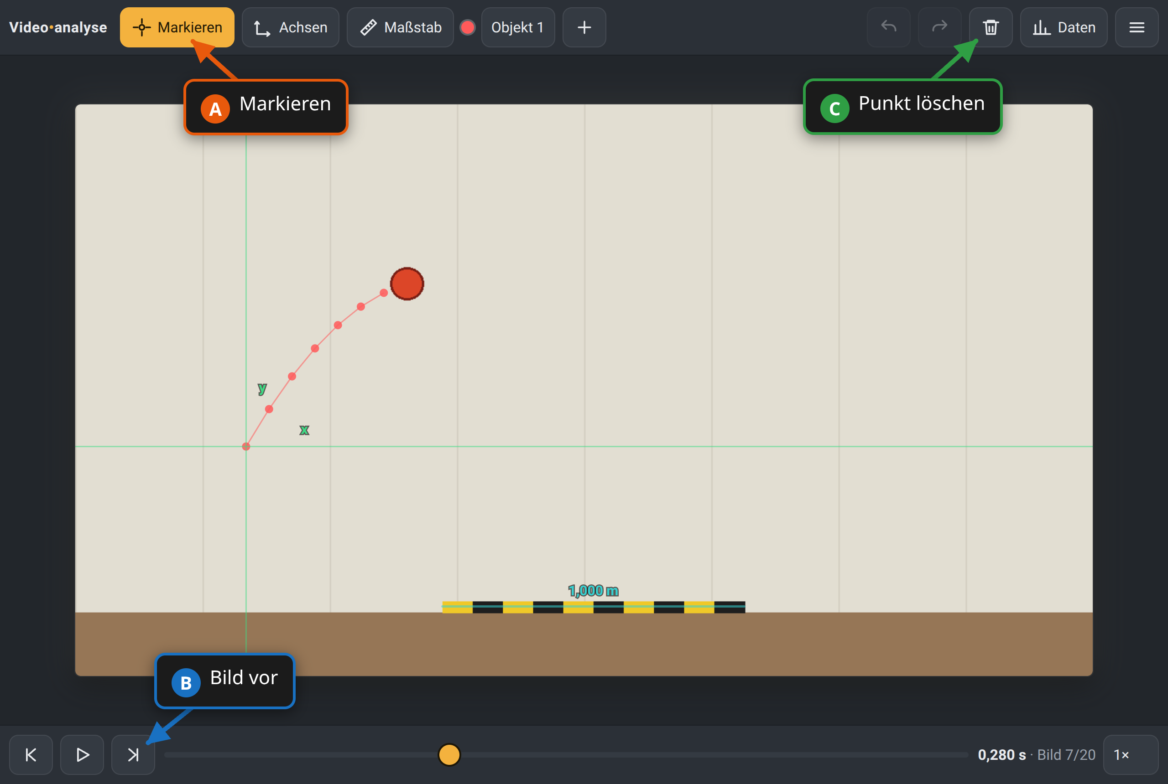Open the Daten data panel
This screenshot has width=1168, height=784.
tap(1064, 27)
